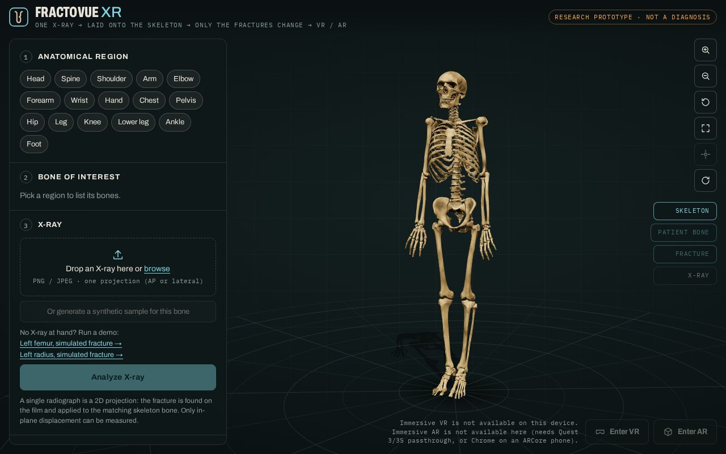Pick the Elbow region

183,79
